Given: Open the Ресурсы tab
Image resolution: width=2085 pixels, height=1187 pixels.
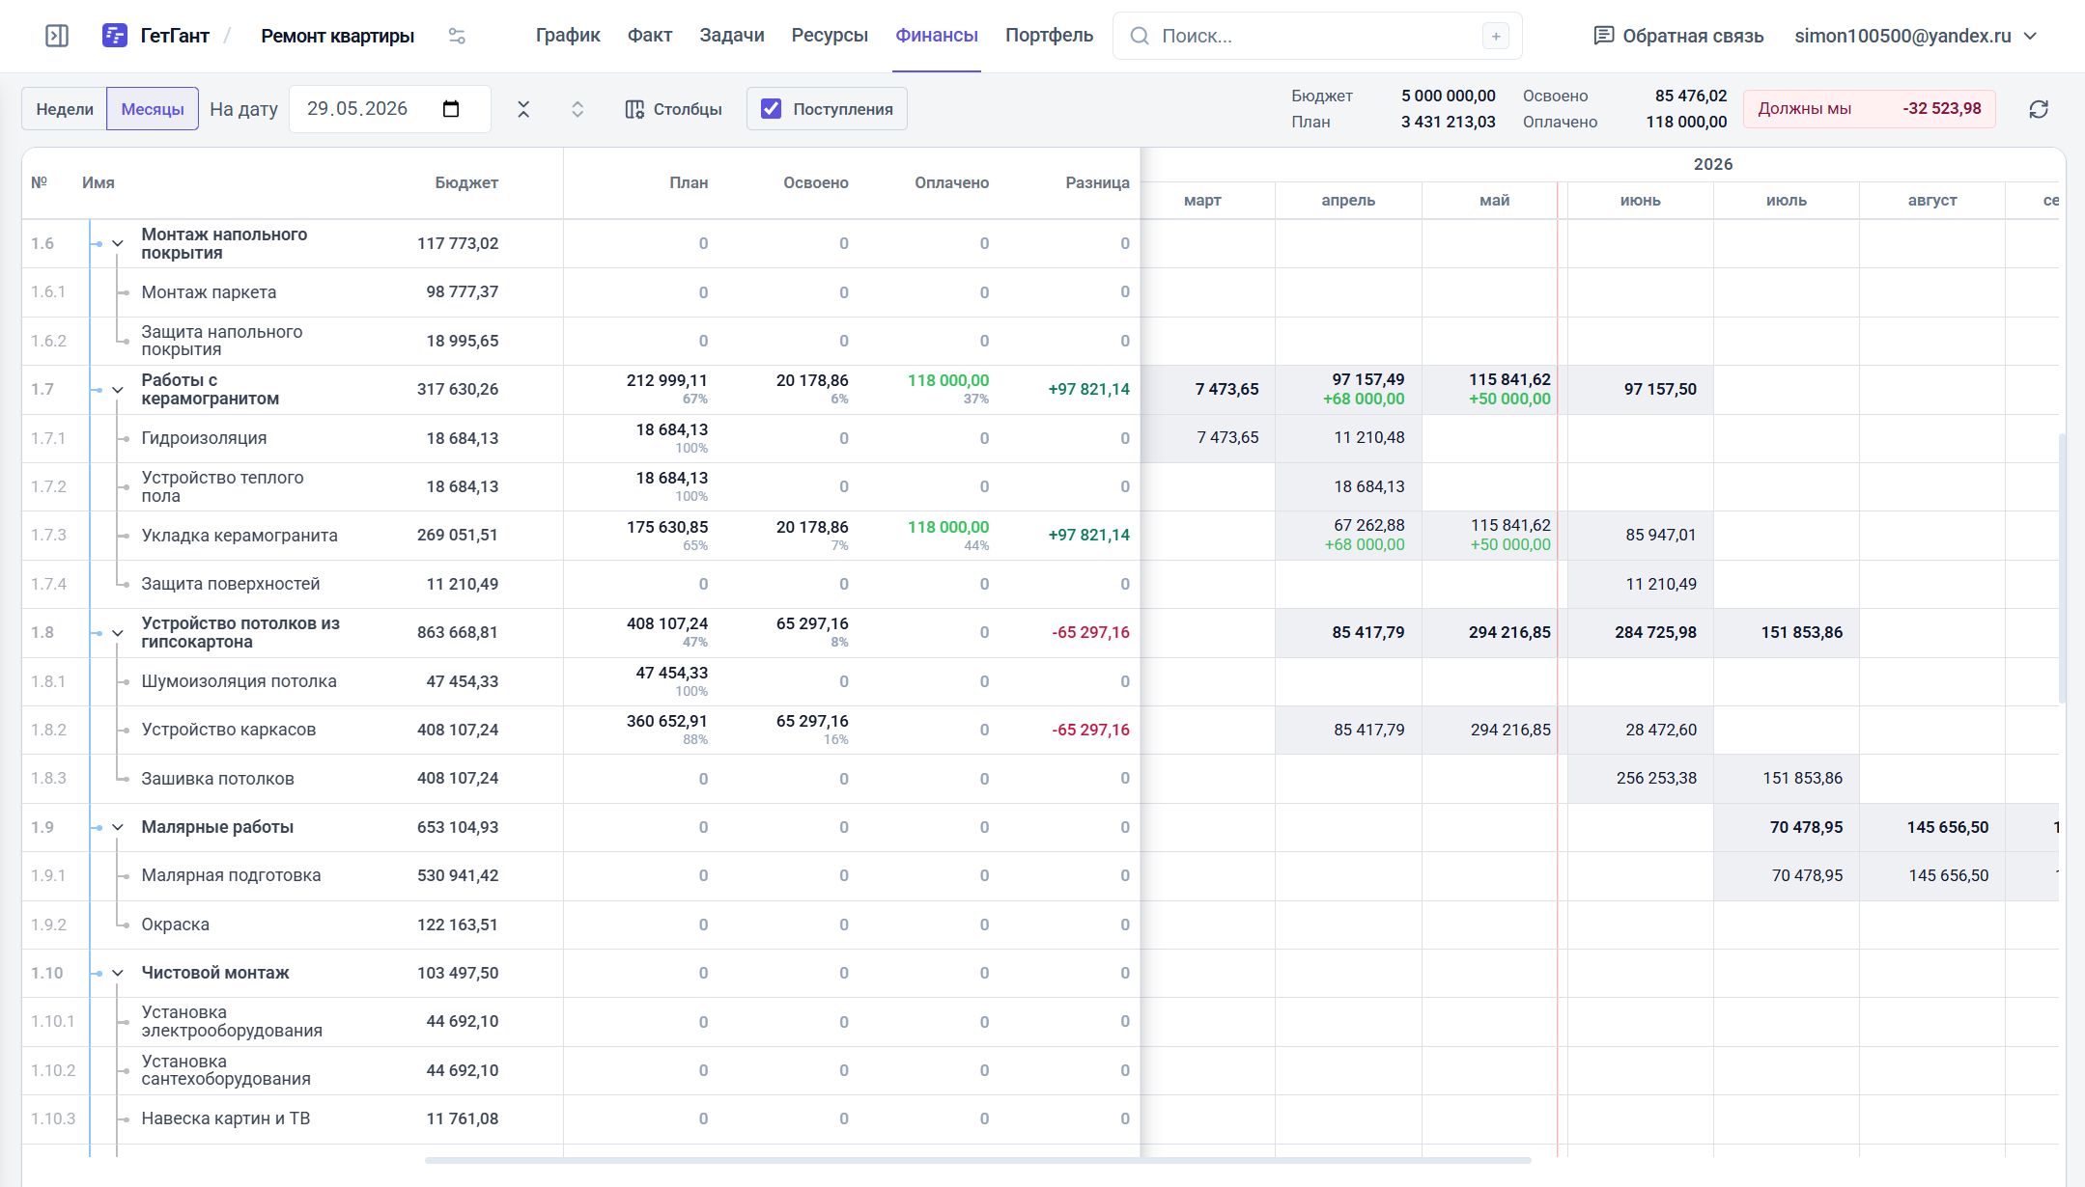Looking at the screenshot, I should tap(830, 36).
